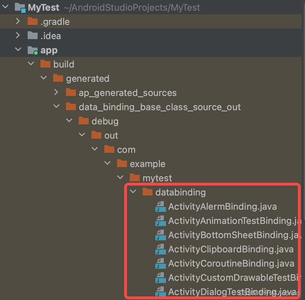The width and height of the screenshot is (305, 300).
Task: Click the ap_generated_sources folder icon
Action: pyautogui.click(x=71, y=92)
